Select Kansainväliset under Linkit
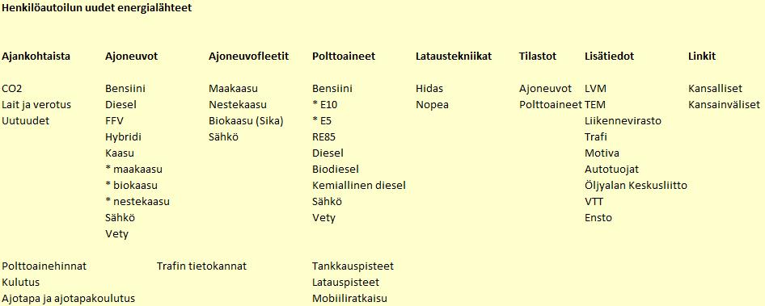Viewport: 765px width, 306px height. (724, 105)
